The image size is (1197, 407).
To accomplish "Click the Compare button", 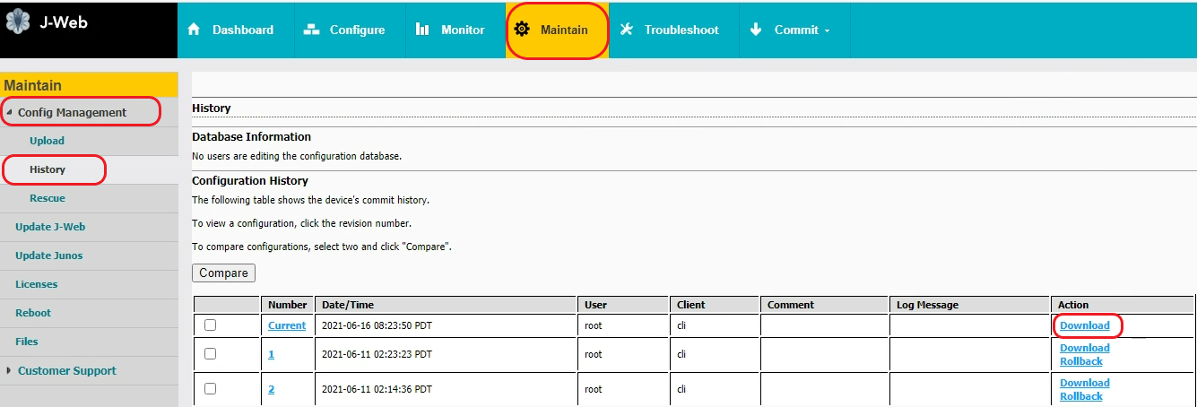I will tap(224, 273).
